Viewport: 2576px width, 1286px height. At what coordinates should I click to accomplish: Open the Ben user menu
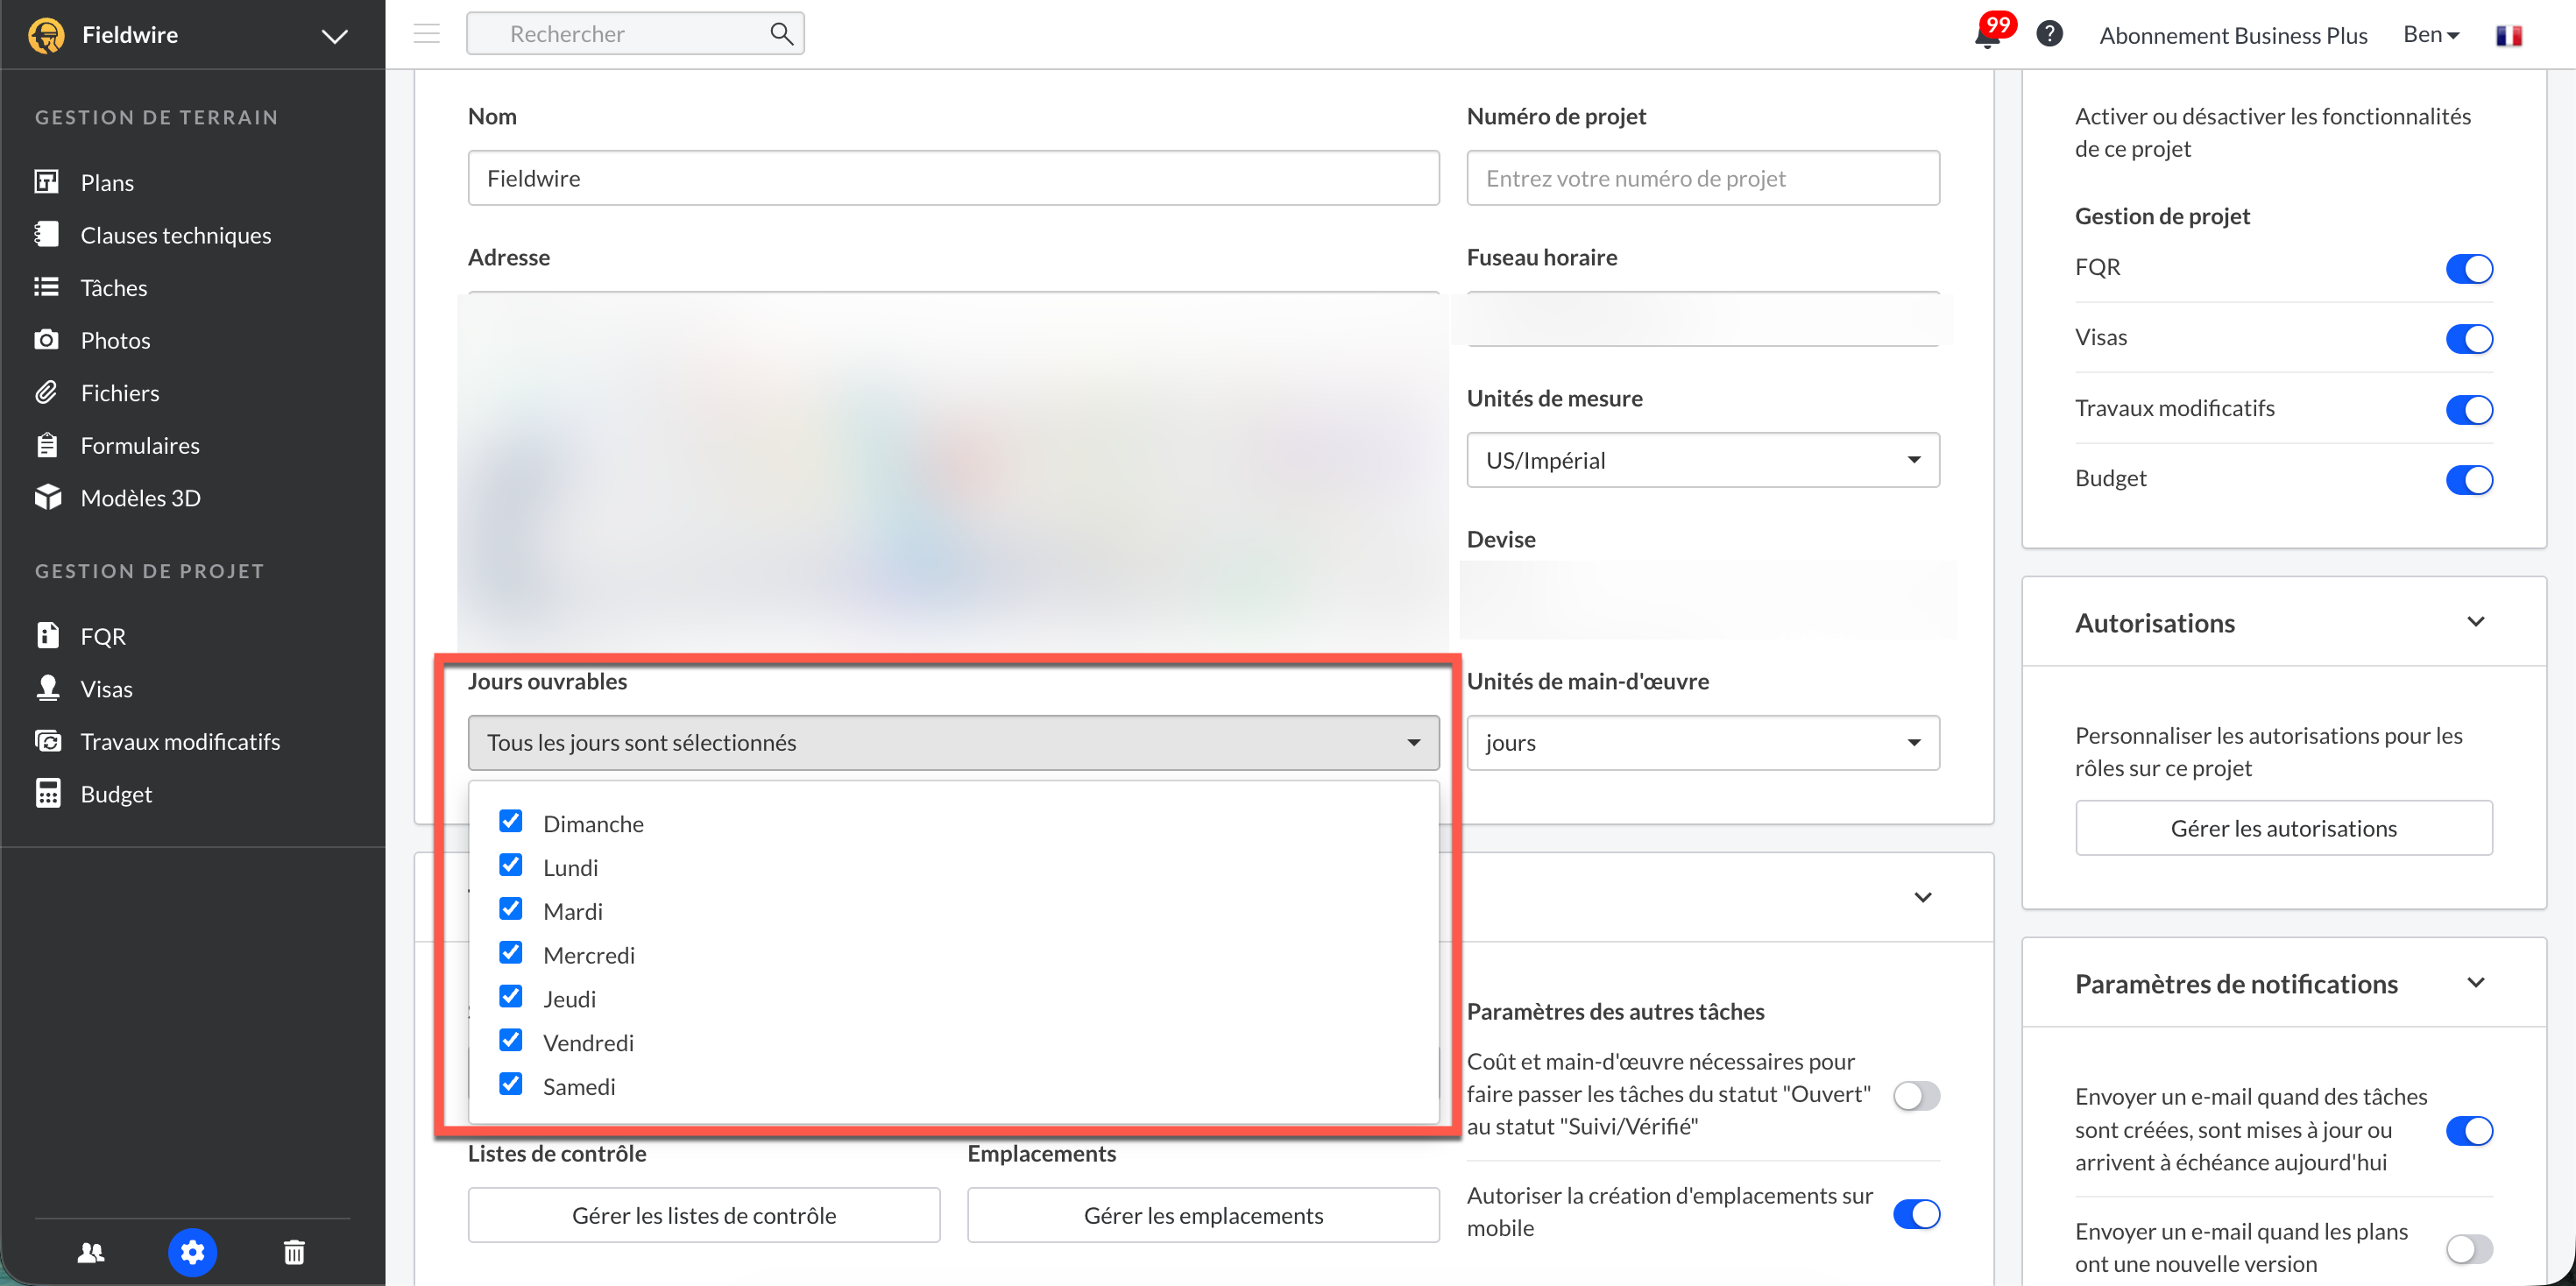point(2430,35)
